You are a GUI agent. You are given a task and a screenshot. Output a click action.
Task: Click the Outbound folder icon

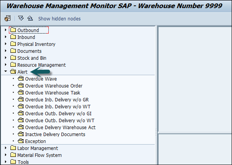13,30
